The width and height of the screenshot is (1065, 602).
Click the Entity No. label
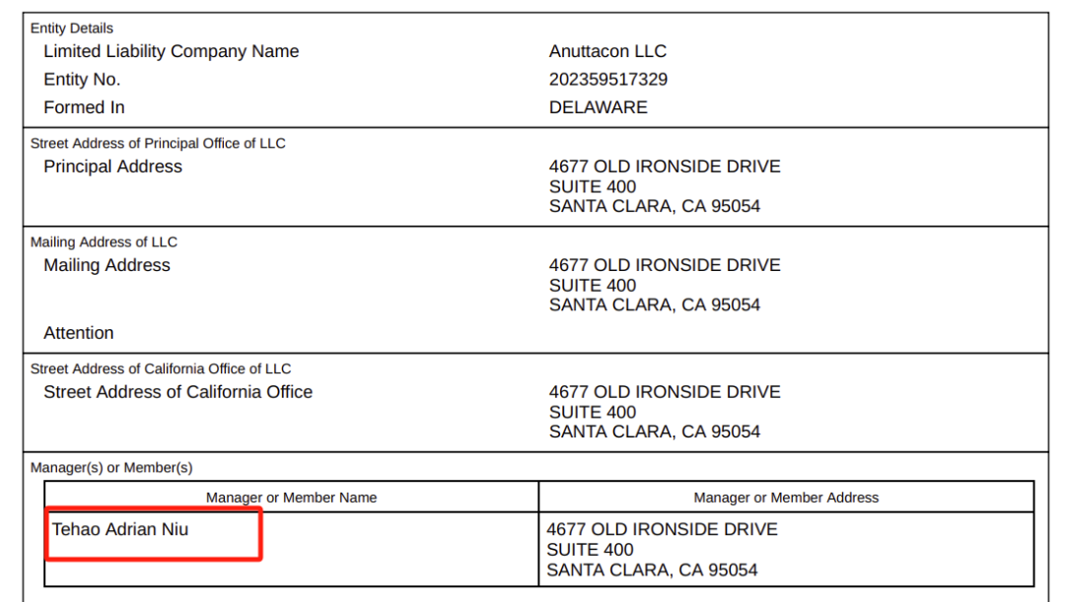click(x=82, y=80)
